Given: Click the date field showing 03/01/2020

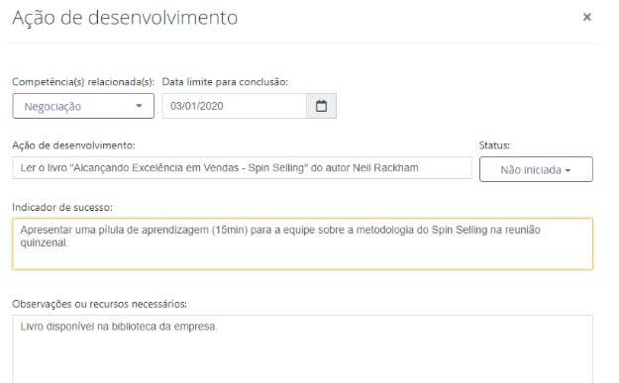Looking at the screenshot, I should coord(234,106).
